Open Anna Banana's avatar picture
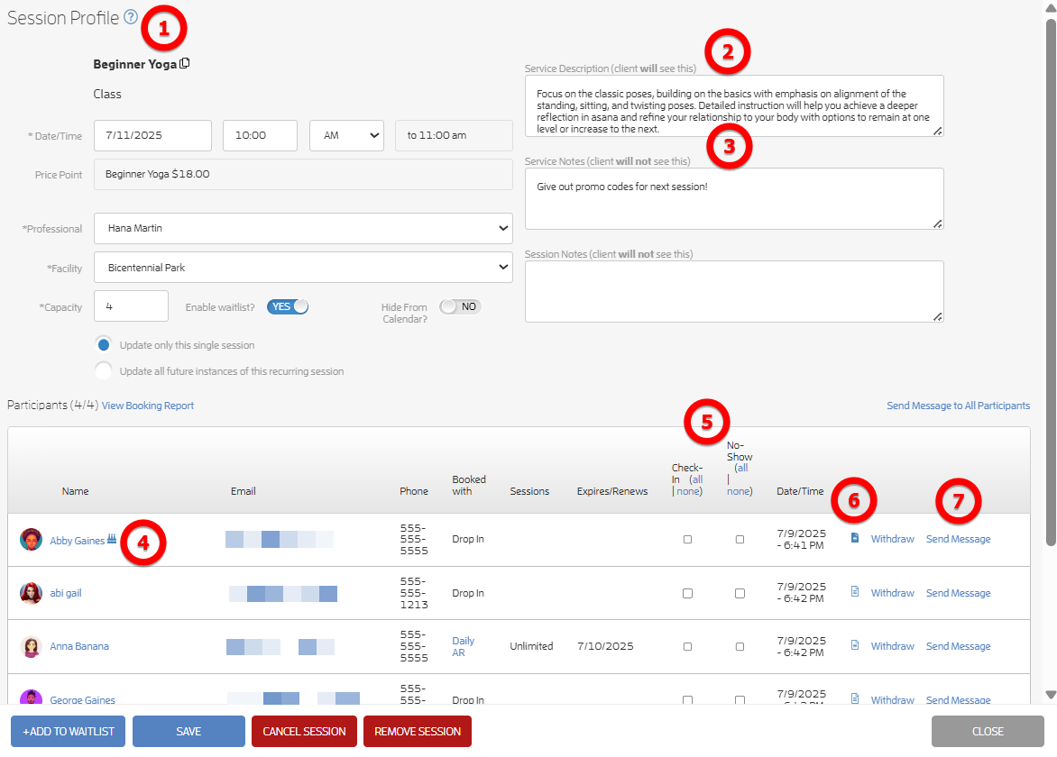 (31, 646)
